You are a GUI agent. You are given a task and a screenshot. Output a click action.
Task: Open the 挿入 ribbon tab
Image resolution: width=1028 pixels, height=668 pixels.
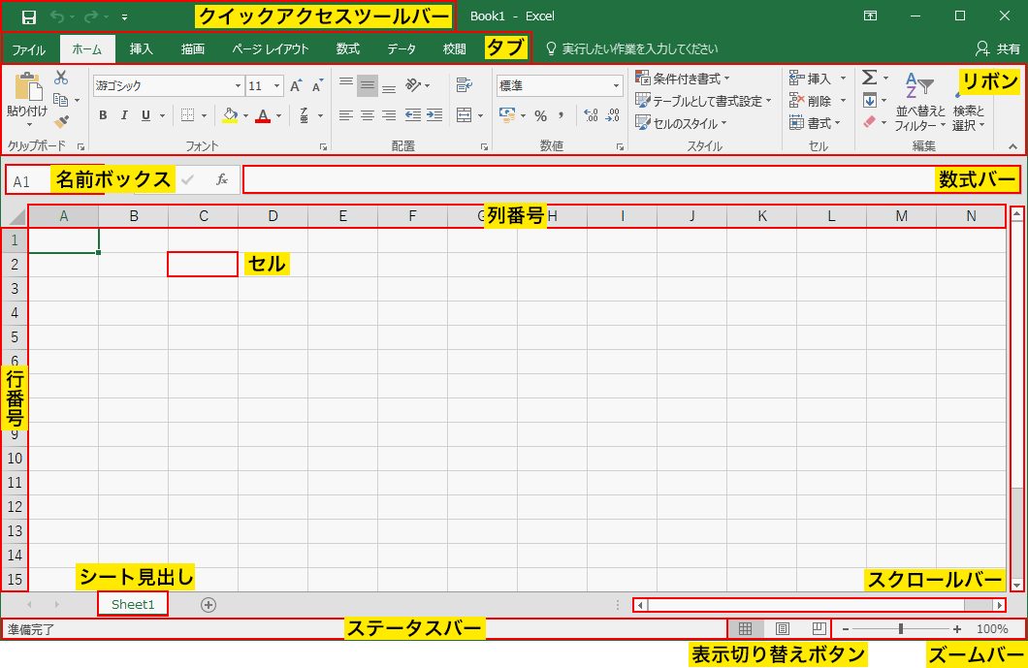pos(142,48)
